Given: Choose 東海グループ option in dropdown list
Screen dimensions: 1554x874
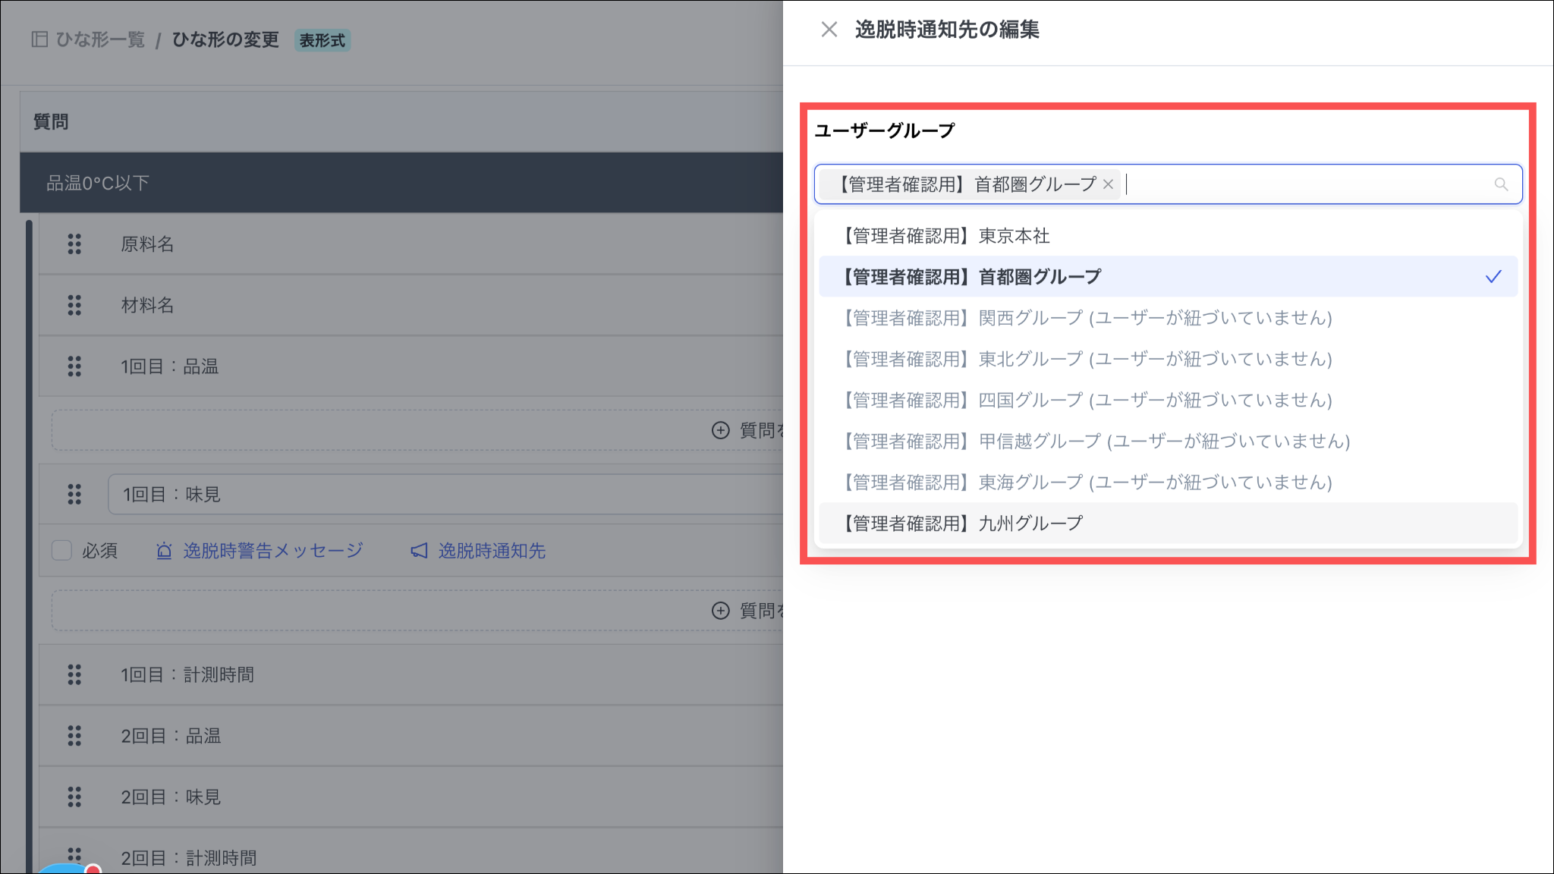Looking at the screenshot, I should click(x=1087, y=483).
